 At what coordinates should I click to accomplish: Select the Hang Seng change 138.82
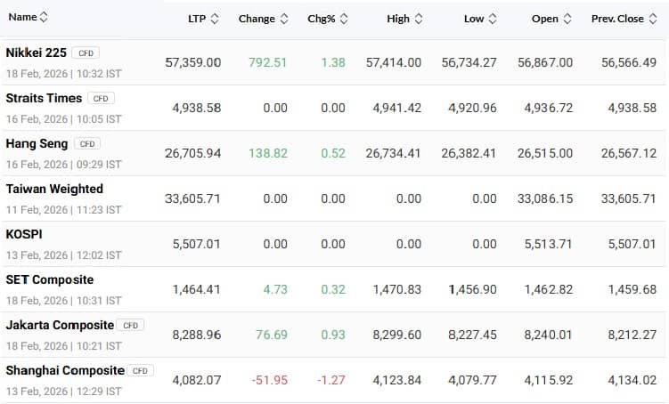[268, 153]
